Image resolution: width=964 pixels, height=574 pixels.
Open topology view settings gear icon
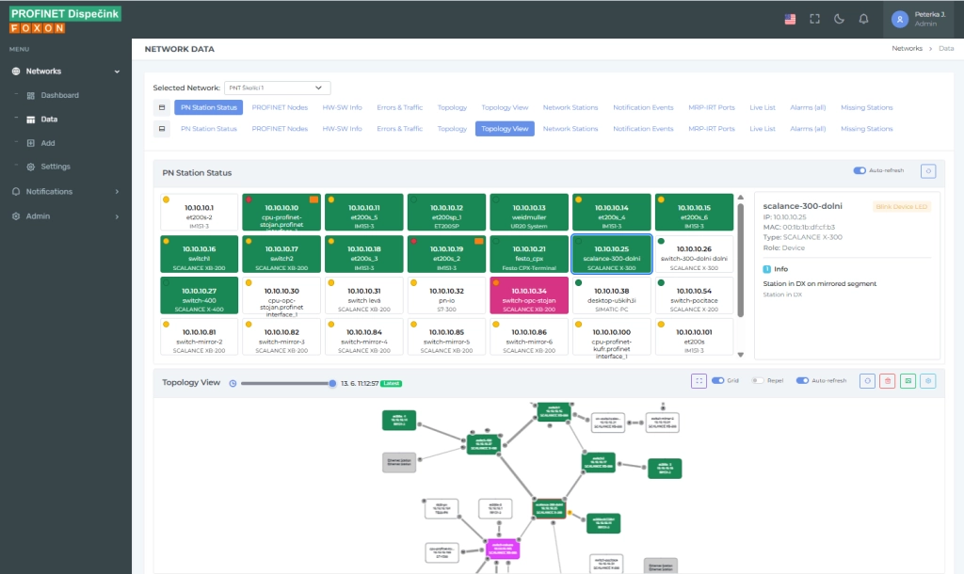(x=928, y=381)
